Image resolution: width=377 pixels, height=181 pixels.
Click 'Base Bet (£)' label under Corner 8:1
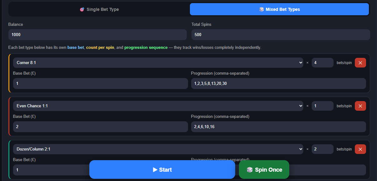click(24, 73)
